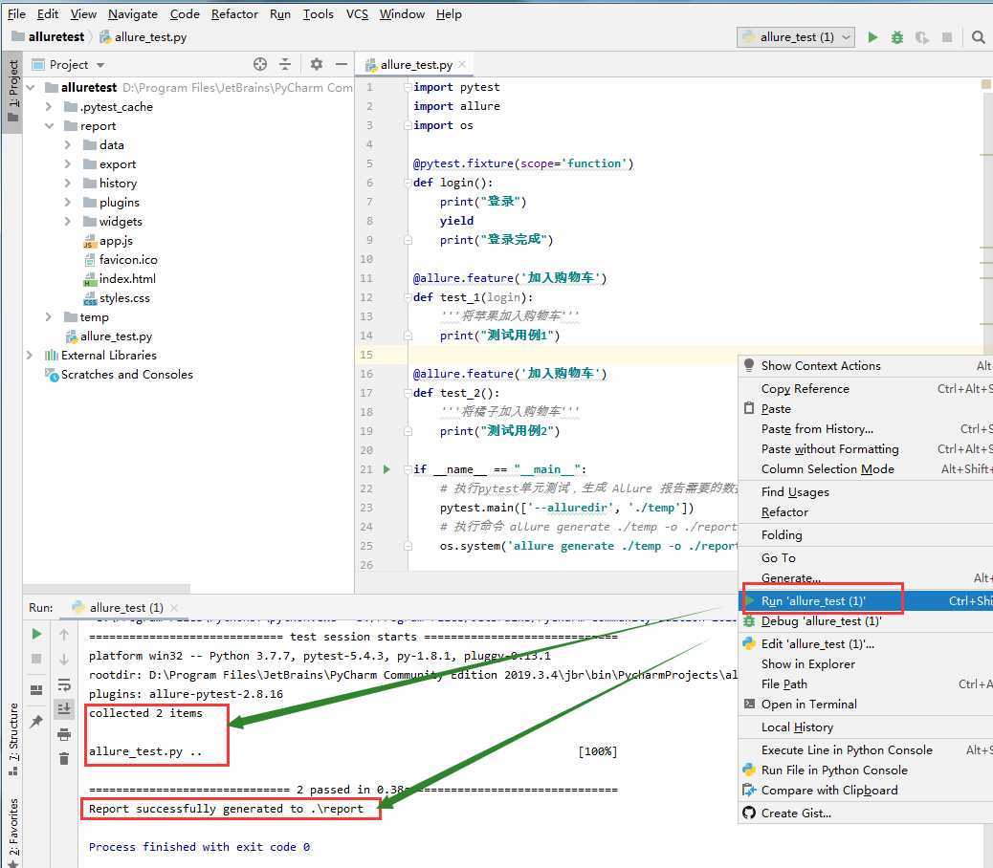Open the Refactor menu in menu bar

click(x=234, y=14)
